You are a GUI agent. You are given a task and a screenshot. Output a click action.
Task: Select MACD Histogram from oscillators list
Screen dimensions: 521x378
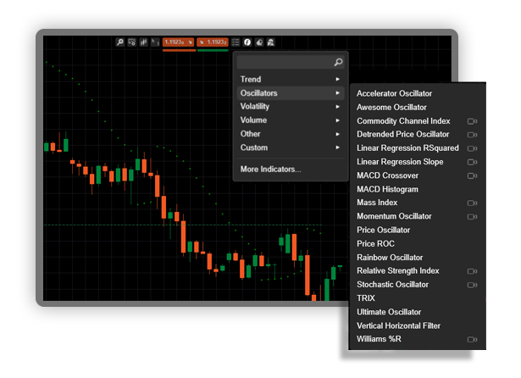[x=387, y=189]
